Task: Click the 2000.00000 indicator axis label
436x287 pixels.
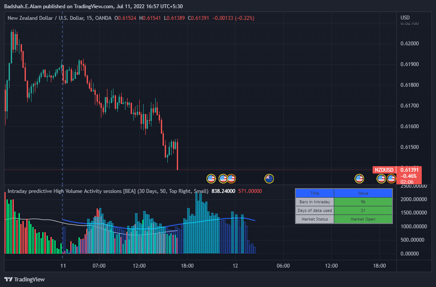Action: pyautogui.click(x=414, y=199)
